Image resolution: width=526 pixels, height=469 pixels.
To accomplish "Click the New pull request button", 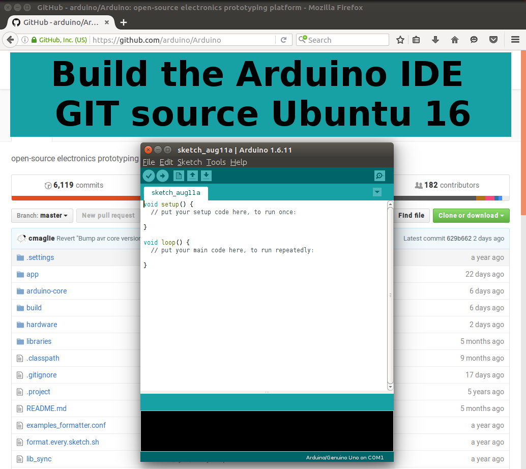I will coord(108,215).
